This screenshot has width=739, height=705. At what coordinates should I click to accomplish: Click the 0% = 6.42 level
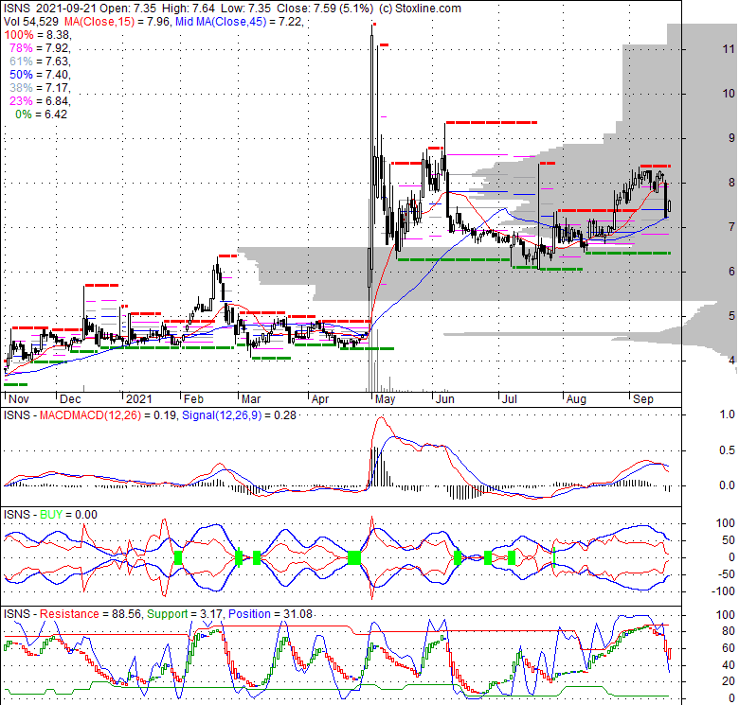42,114
